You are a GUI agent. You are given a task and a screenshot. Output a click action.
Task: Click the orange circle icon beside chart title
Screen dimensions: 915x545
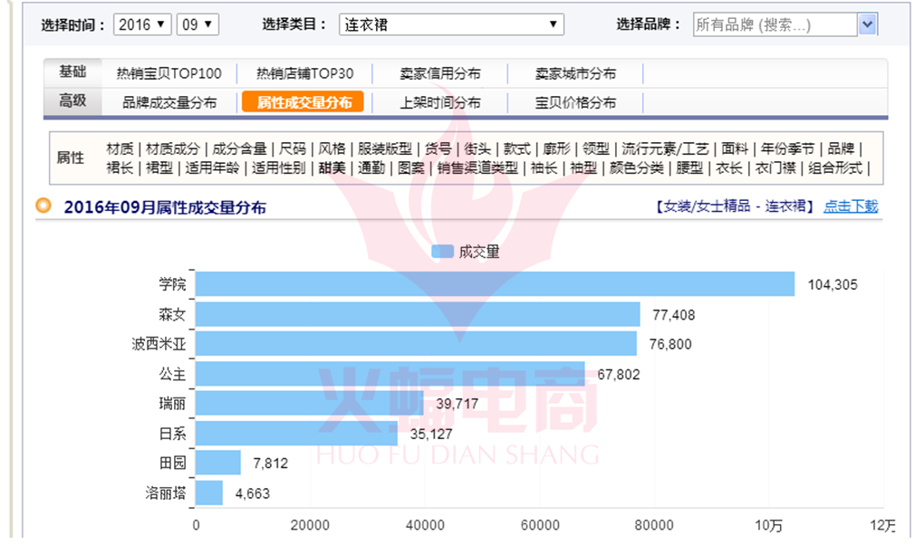pos(43,206)
